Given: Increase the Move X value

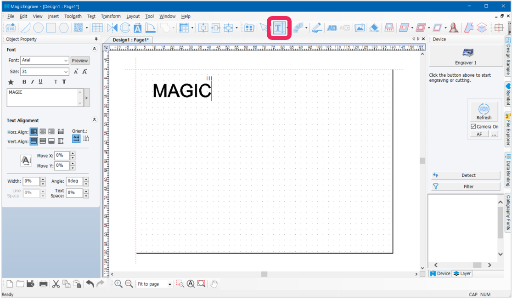Looking at the screenshot, I should click(x=73, y=153).
